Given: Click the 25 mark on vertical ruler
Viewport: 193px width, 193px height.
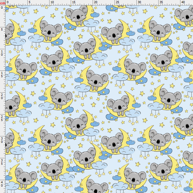Looking at the screenshot, I should (2, 118).
